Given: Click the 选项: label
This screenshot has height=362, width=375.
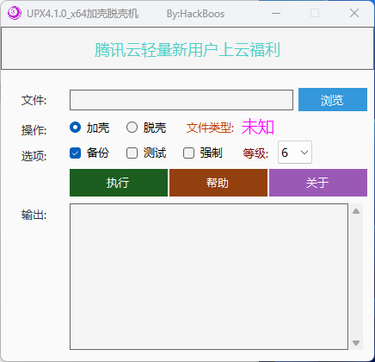Looking at the screenshot, I should tap(34, 156).
